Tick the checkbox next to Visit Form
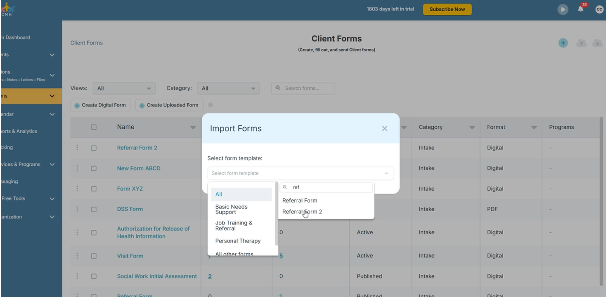 pos(94,256)
